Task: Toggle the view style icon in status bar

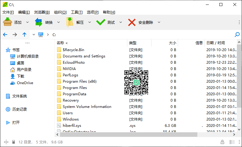Action: click(x=232, y=142)
